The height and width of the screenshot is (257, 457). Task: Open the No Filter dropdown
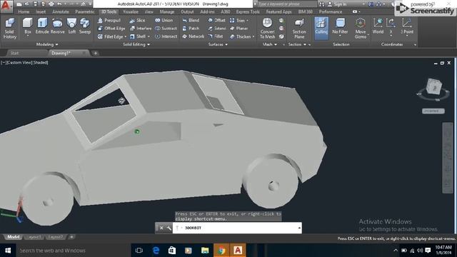point(340,36)
